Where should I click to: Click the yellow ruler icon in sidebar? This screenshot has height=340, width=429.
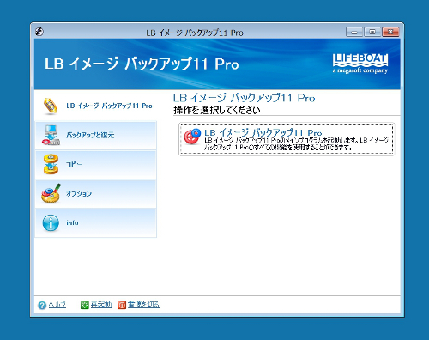click(51, 106)
